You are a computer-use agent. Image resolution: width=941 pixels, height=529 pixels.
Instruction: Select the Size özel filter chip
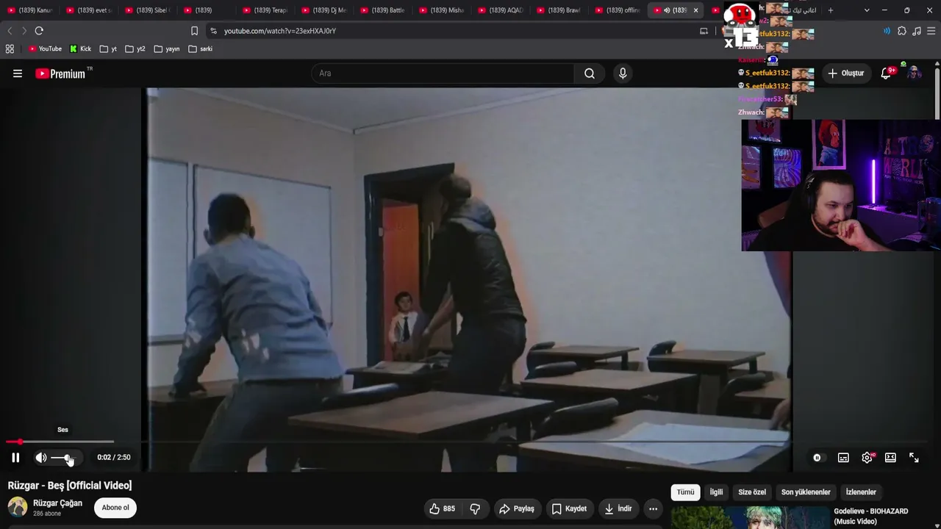752,492
